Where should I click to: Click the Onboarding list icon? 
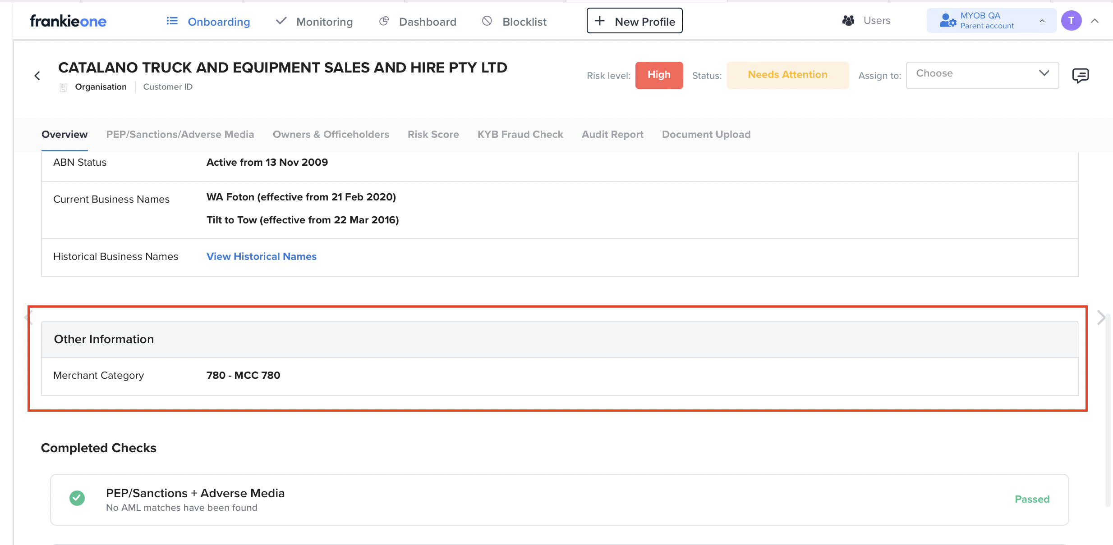172,21
